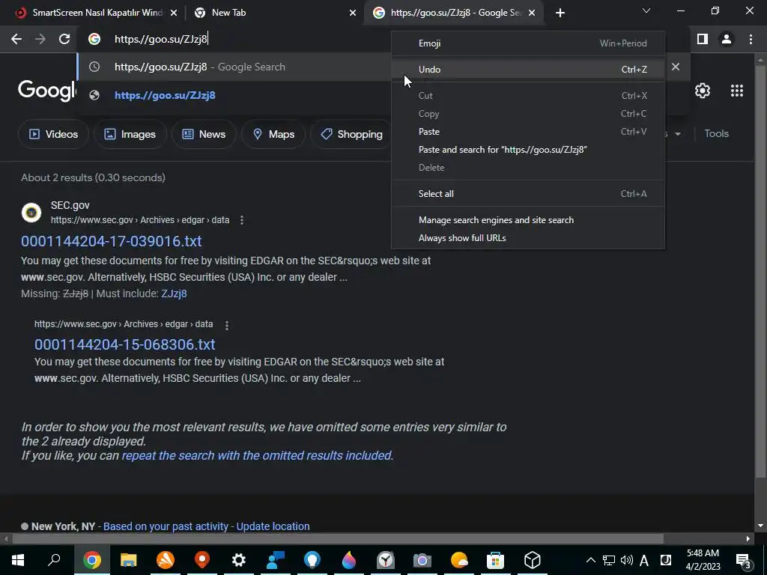This screenshot has height=575, width=767.
Task: Open Settings gear in the taskbar
Action: tap(239, 560)
